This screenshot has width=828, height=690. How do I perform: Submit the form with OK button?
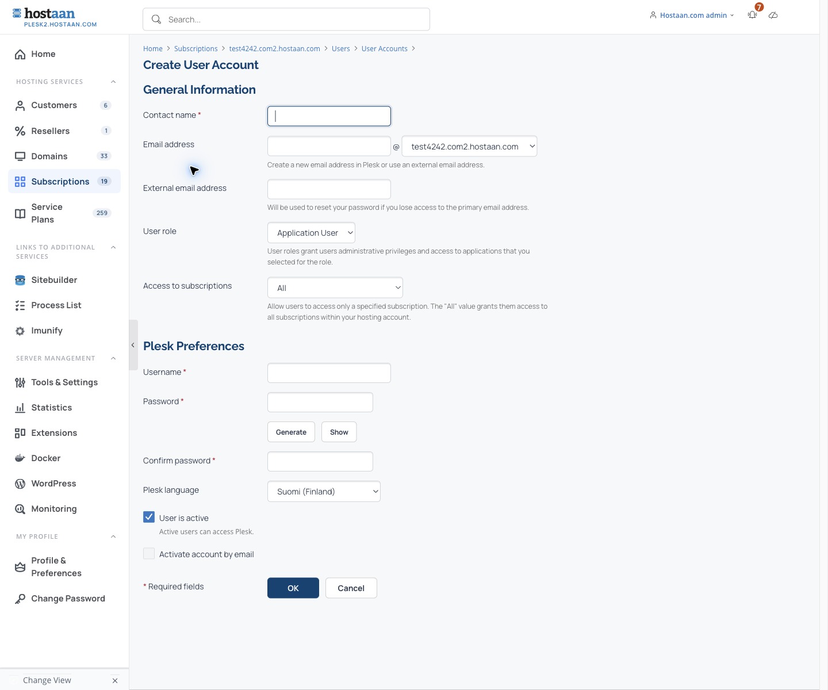tap(293, 588)
